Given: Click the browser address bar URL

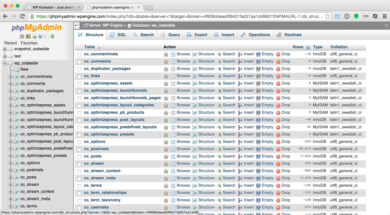Looking at the screenshot, I should (x=179, y=16).
